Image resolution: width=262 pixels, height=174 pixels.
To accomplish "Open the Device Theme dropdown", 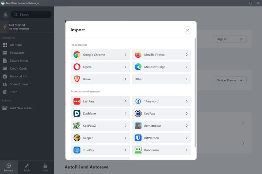I will pos(230,80).
